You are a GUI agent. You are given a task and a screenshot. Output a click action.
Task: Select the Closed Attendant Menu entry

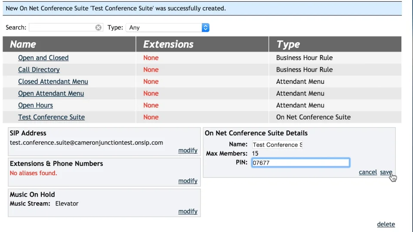(53, 82)
